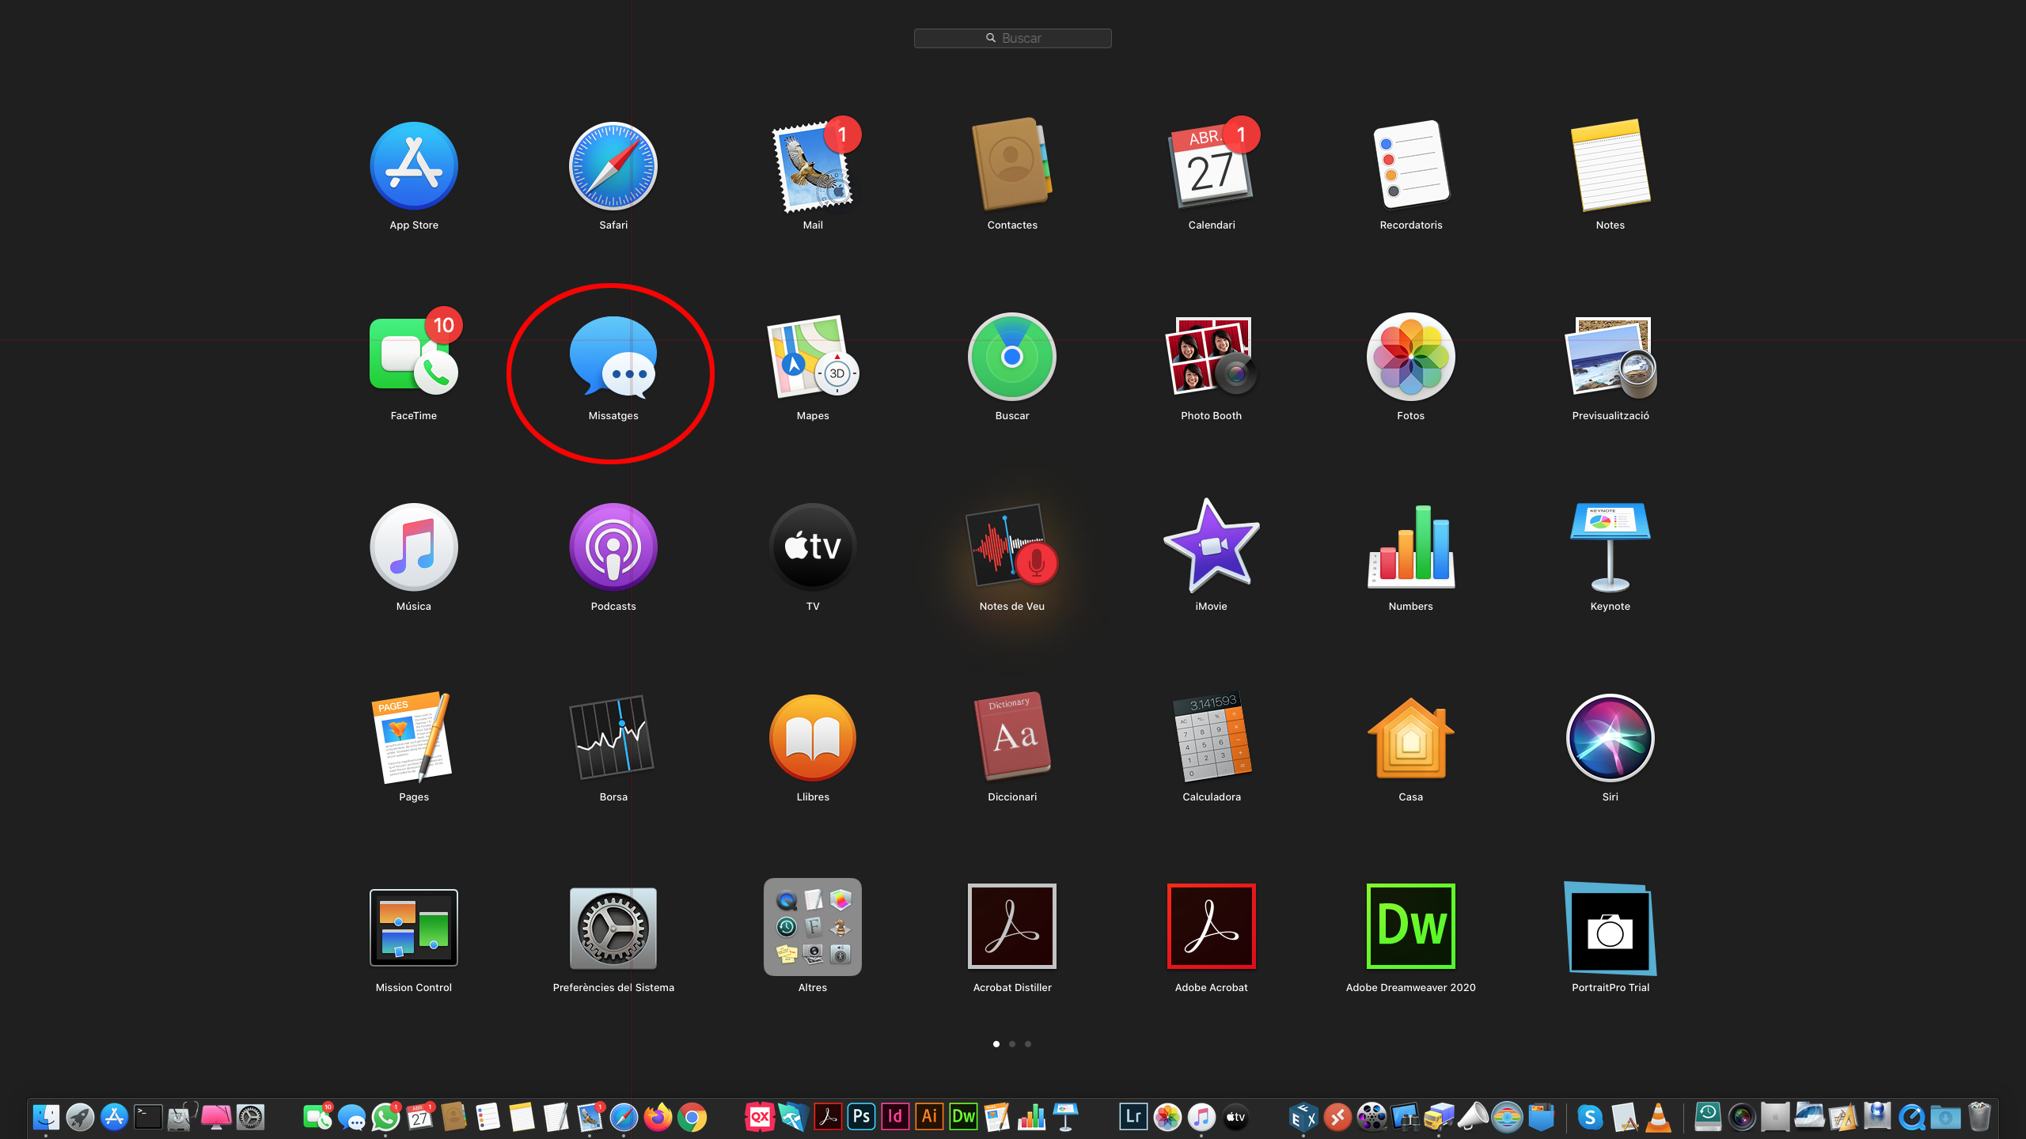Open Finder in the Dock
Viewport: 2026px width, 1139px height.
tap(46, 1117)
